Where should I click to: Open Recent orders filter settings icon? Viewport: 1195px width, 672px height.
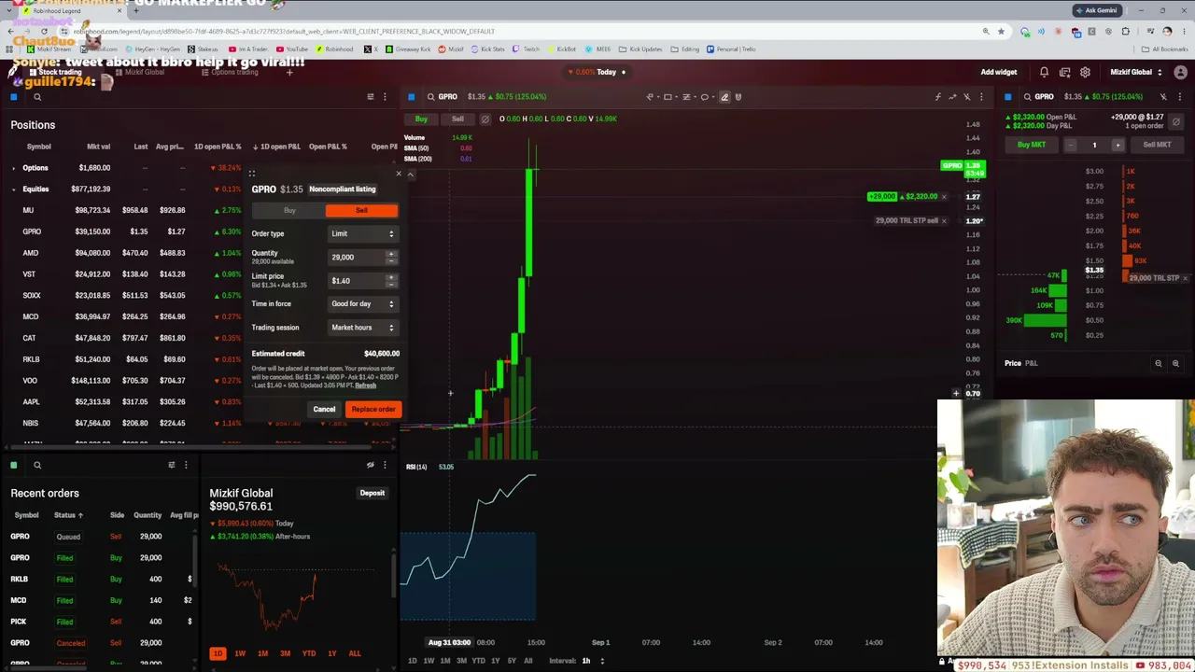tap(171, 465)
